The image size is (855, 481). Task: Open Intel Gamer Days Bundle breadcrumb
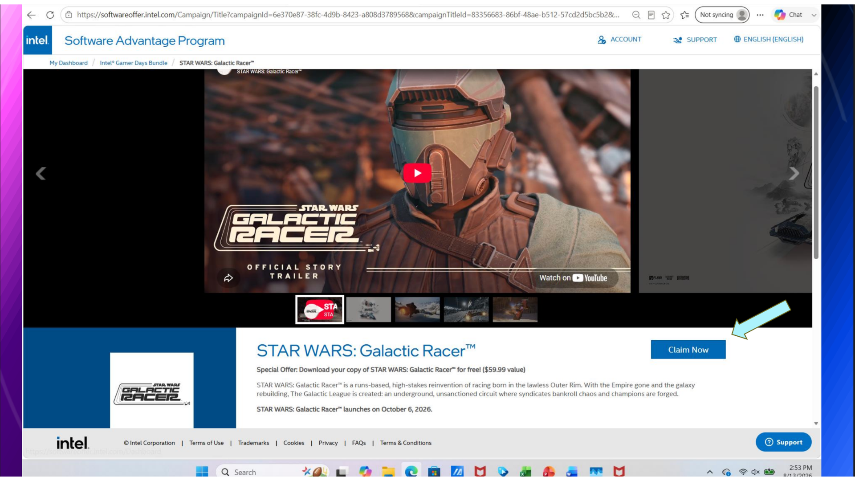coord(134,63)
